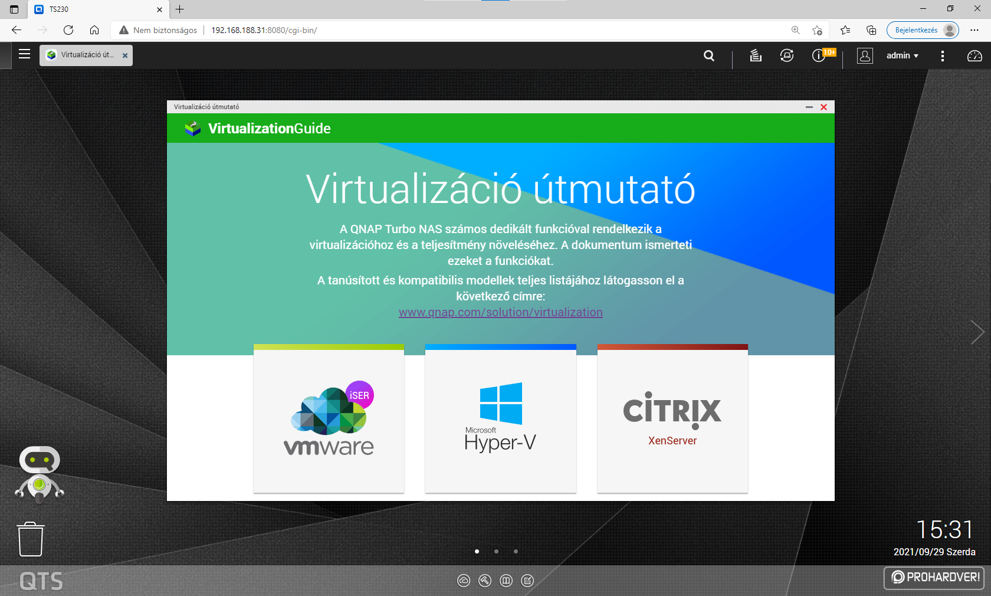Open event notifications icon with 10+ badge
Screen dimensions: 991x596
pyautogui.click(x=823, y=55)
